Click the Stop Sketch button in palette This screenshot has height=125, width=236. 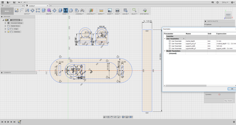(x=228, y=101)
